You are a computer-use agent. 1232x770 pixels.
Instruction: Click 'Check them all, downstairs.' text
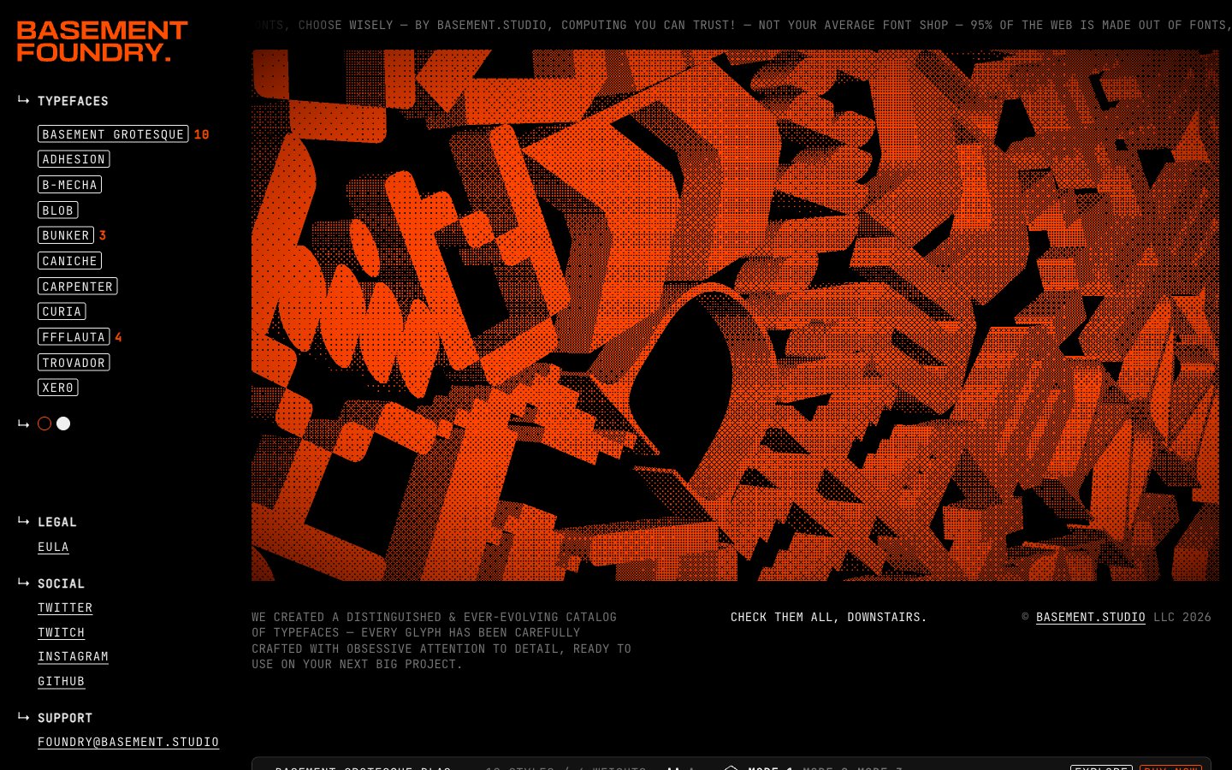point(829,617)
